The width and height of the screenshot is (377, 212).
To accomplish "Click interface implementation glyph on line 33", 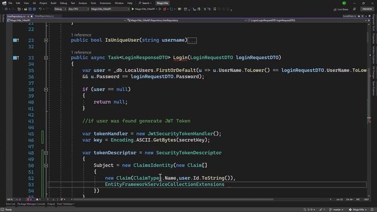I will (16, 58).
